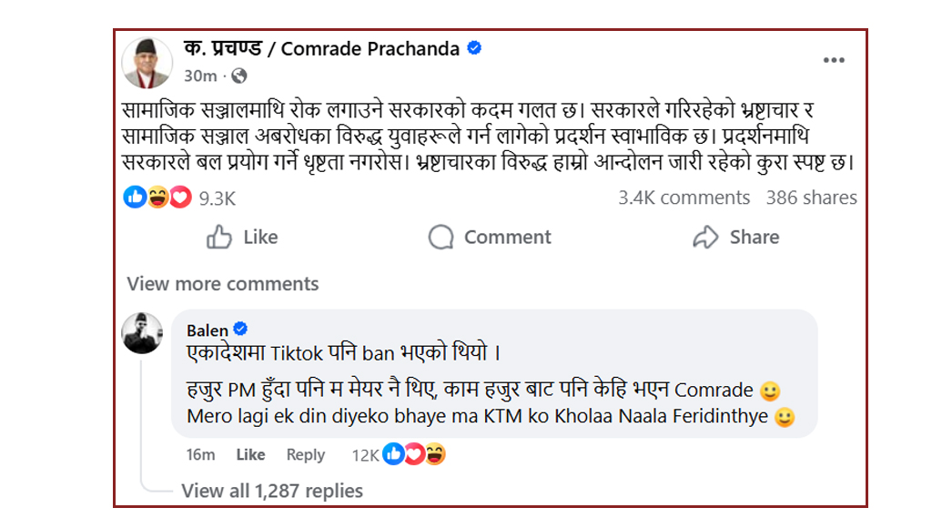932x518 pixels.
Task: Click Comrade Prachanda's profile picture
Action: pyautogui.click(x=147, y=63)
